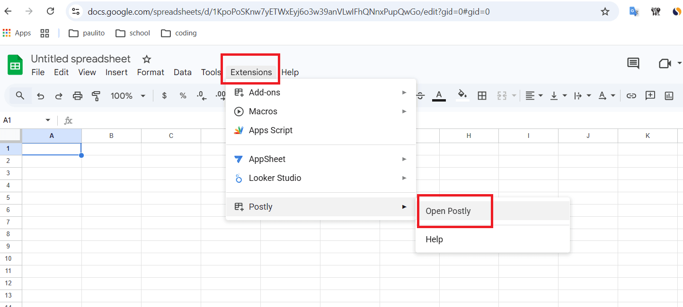683x307 pixels.
Task: Open the text color picker
Action: pos(439,95)
